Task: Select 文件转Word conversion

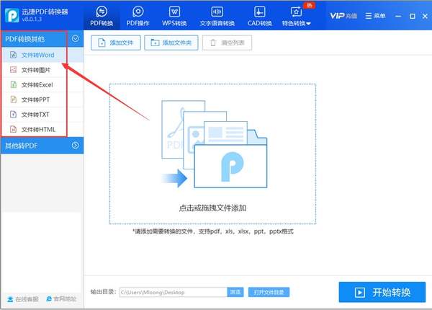Action: (x=37, y=55)
